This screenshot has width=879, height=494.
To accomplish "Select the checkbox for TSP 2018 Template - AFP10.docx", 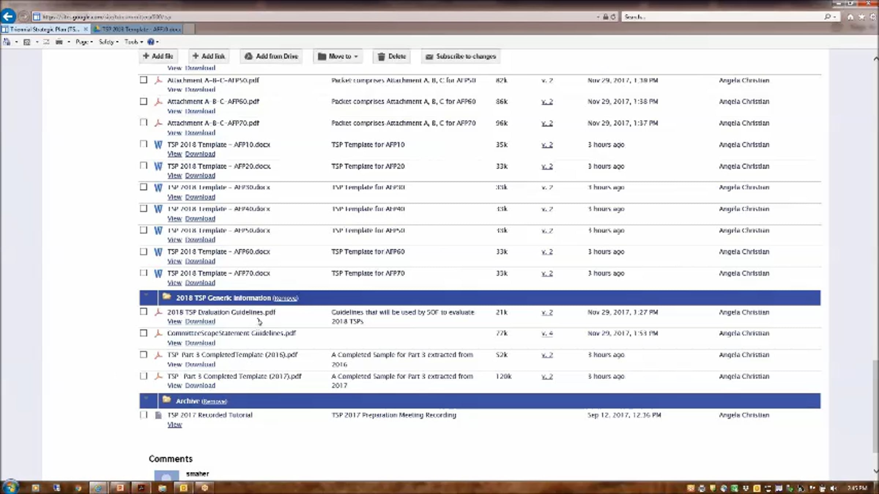I will point(144,144).
